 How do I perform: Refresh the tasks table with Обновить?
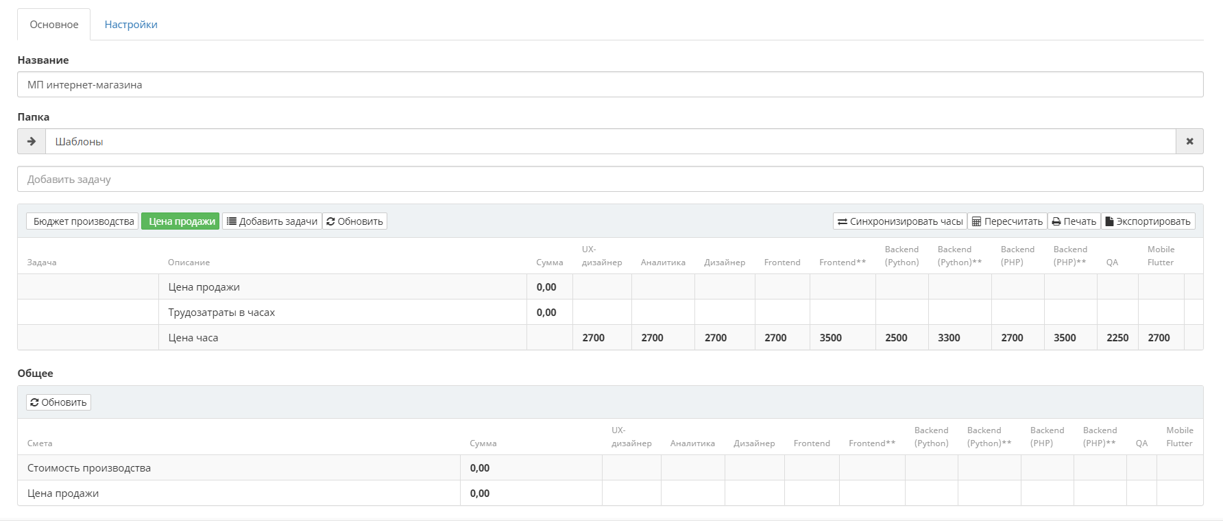click(354, 221)
